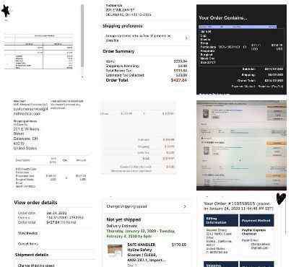Open the View invoice link

click(28, 233)
